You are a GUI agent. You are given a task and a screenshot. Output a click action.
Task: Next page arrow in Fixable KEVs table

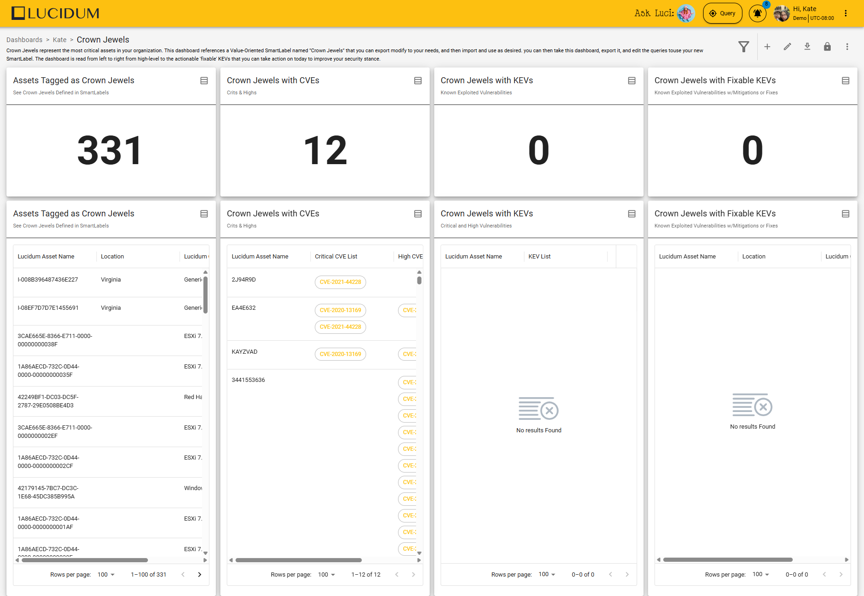841,574
